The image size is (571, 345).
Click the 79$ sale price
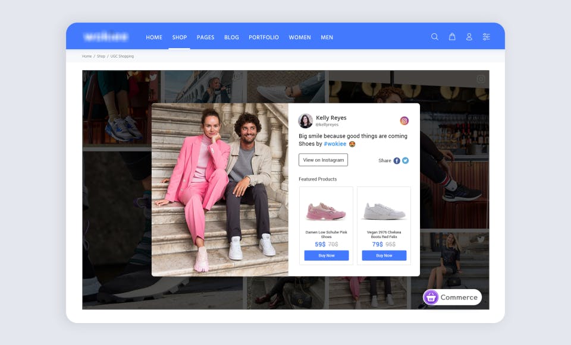[378, 244]
